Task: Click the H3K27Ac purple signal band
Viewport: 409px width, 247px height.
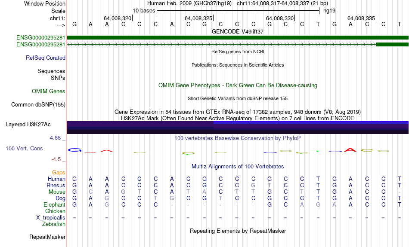Action: tap(238, 128)
